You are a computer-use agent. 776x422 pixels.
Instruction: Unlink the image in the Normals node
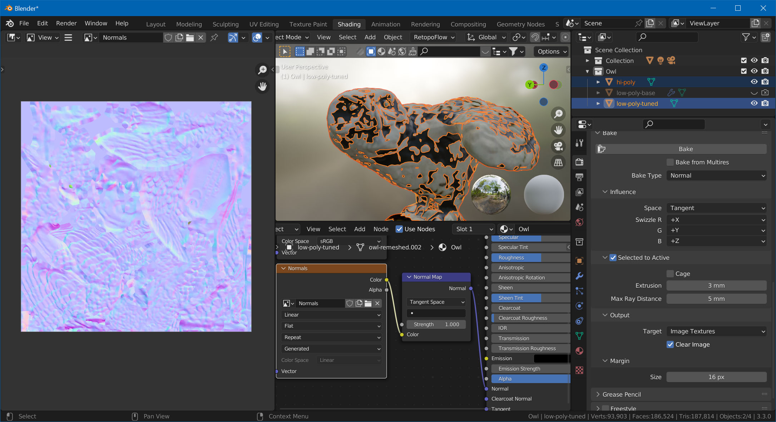point(377,303)
